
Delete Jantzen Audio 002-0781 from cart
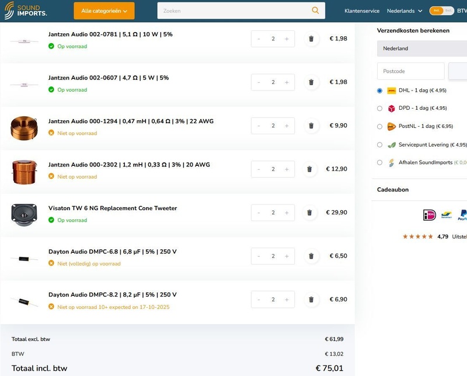[x=311, y=39]
